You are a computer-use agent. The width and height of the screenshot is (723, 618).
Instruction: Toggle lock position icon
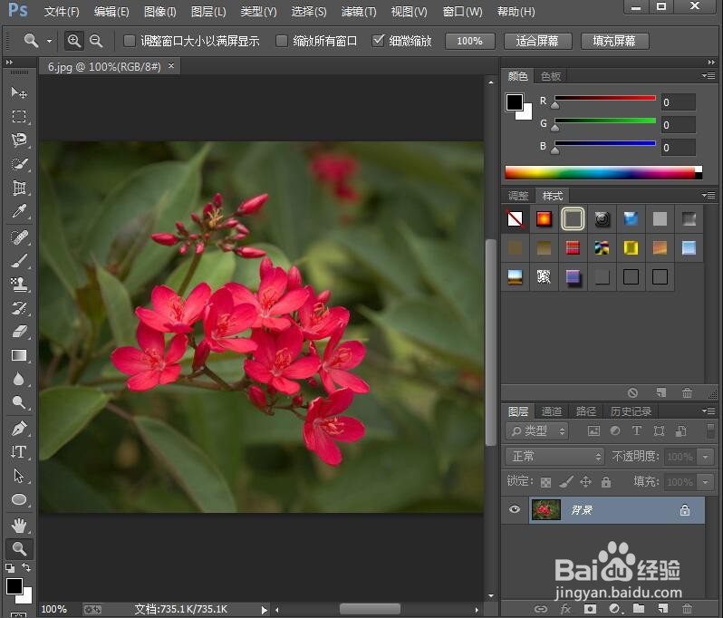click(x=585, y=482)
